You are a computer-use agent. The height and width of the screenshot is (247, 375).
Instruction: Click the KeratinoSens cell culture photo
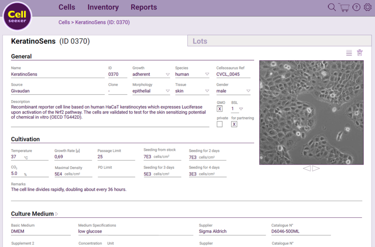(x=312, y=112)
